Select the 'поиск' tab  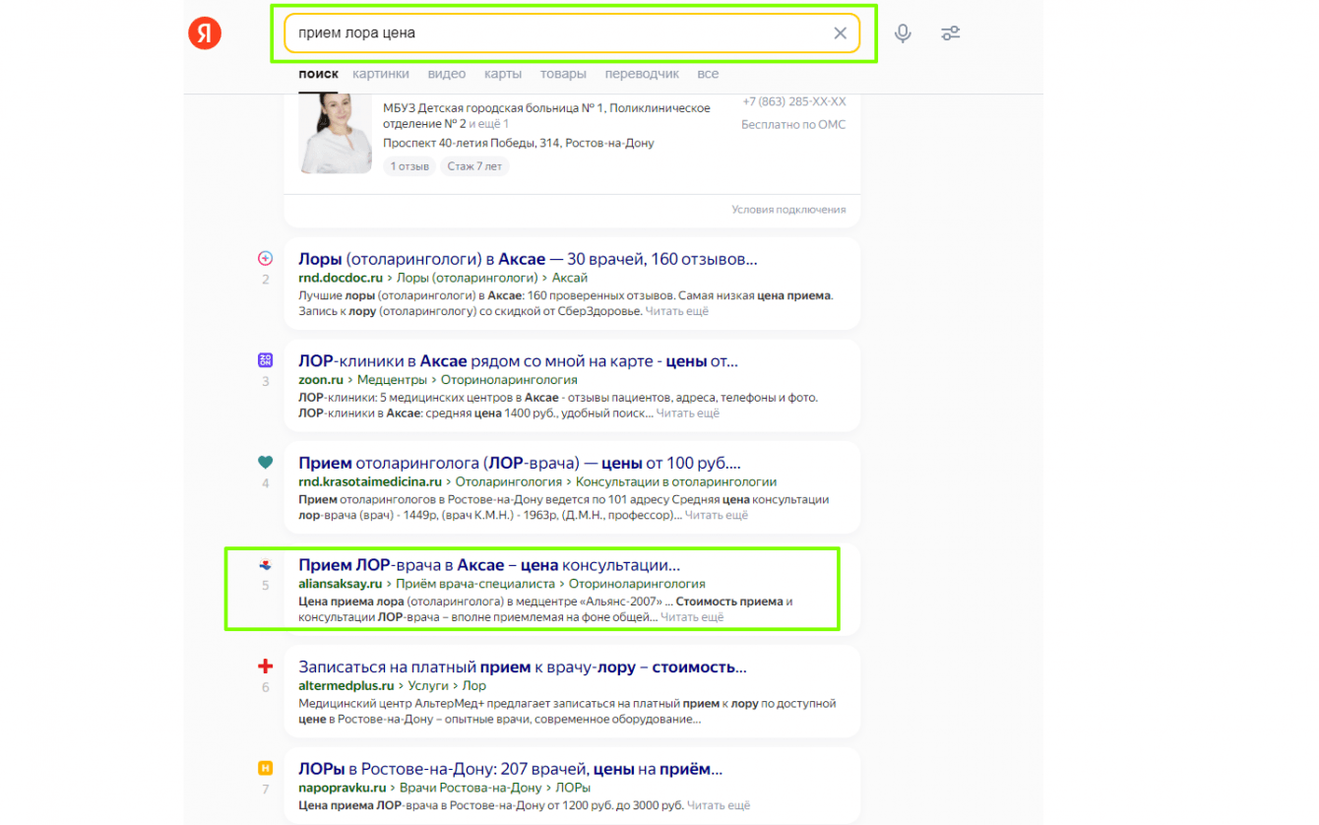318,74
